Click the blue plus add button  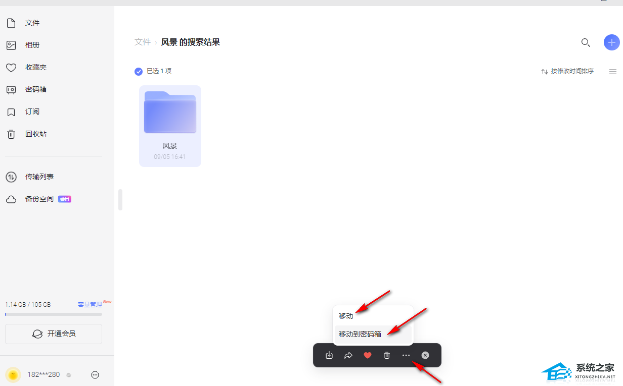pos(612,42)
